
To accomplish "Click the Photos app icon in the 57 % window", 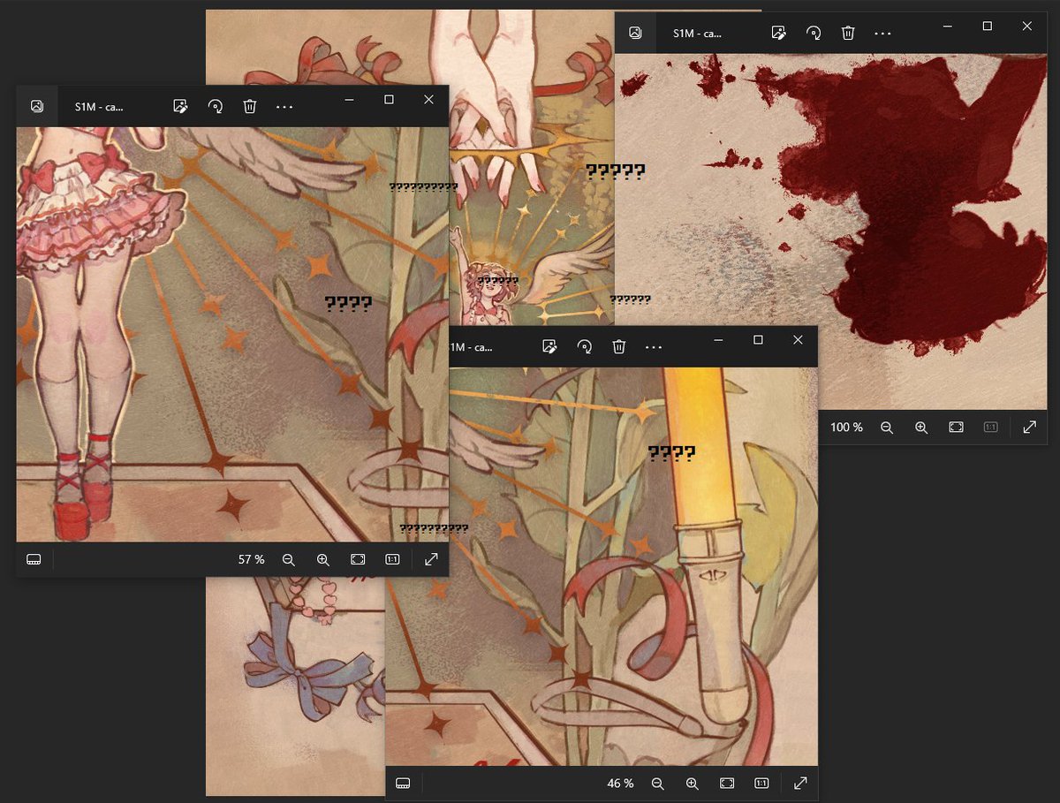I will pos(37,106).
